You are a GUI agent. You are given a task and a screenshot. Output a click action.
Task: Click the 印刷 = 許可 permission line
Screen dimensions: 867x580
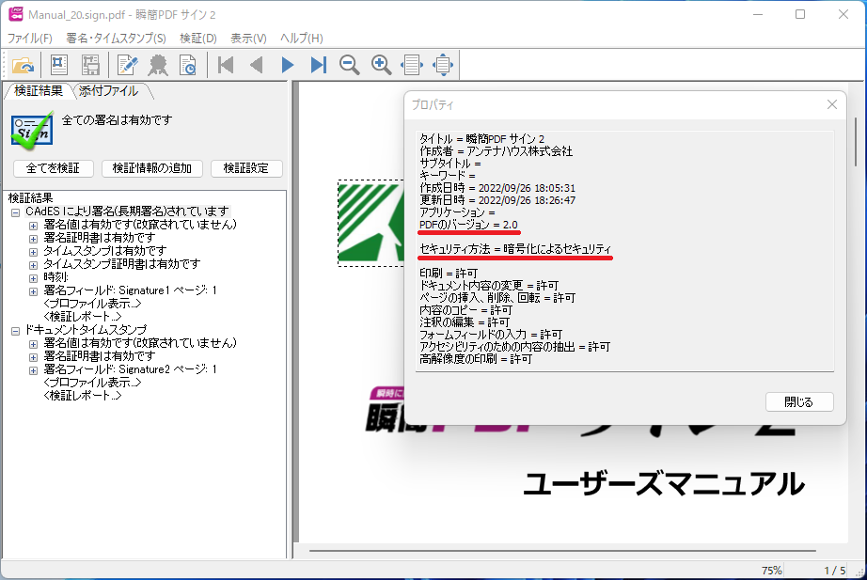(x=449, y=274)
